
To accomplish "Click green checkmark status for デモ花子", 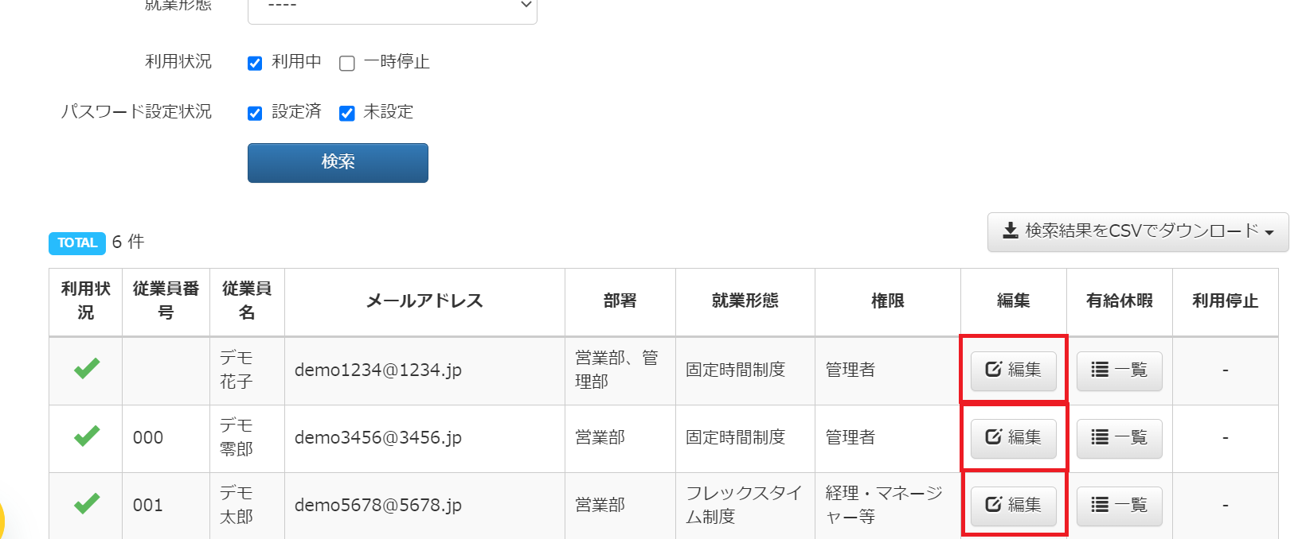I will [87, 369].
